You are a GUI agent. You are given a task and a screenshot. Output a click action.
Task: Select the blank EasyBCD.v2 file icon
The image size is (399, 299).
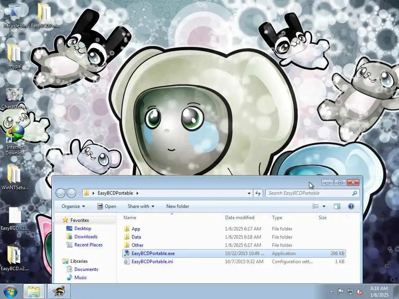(x=15, y=218)
